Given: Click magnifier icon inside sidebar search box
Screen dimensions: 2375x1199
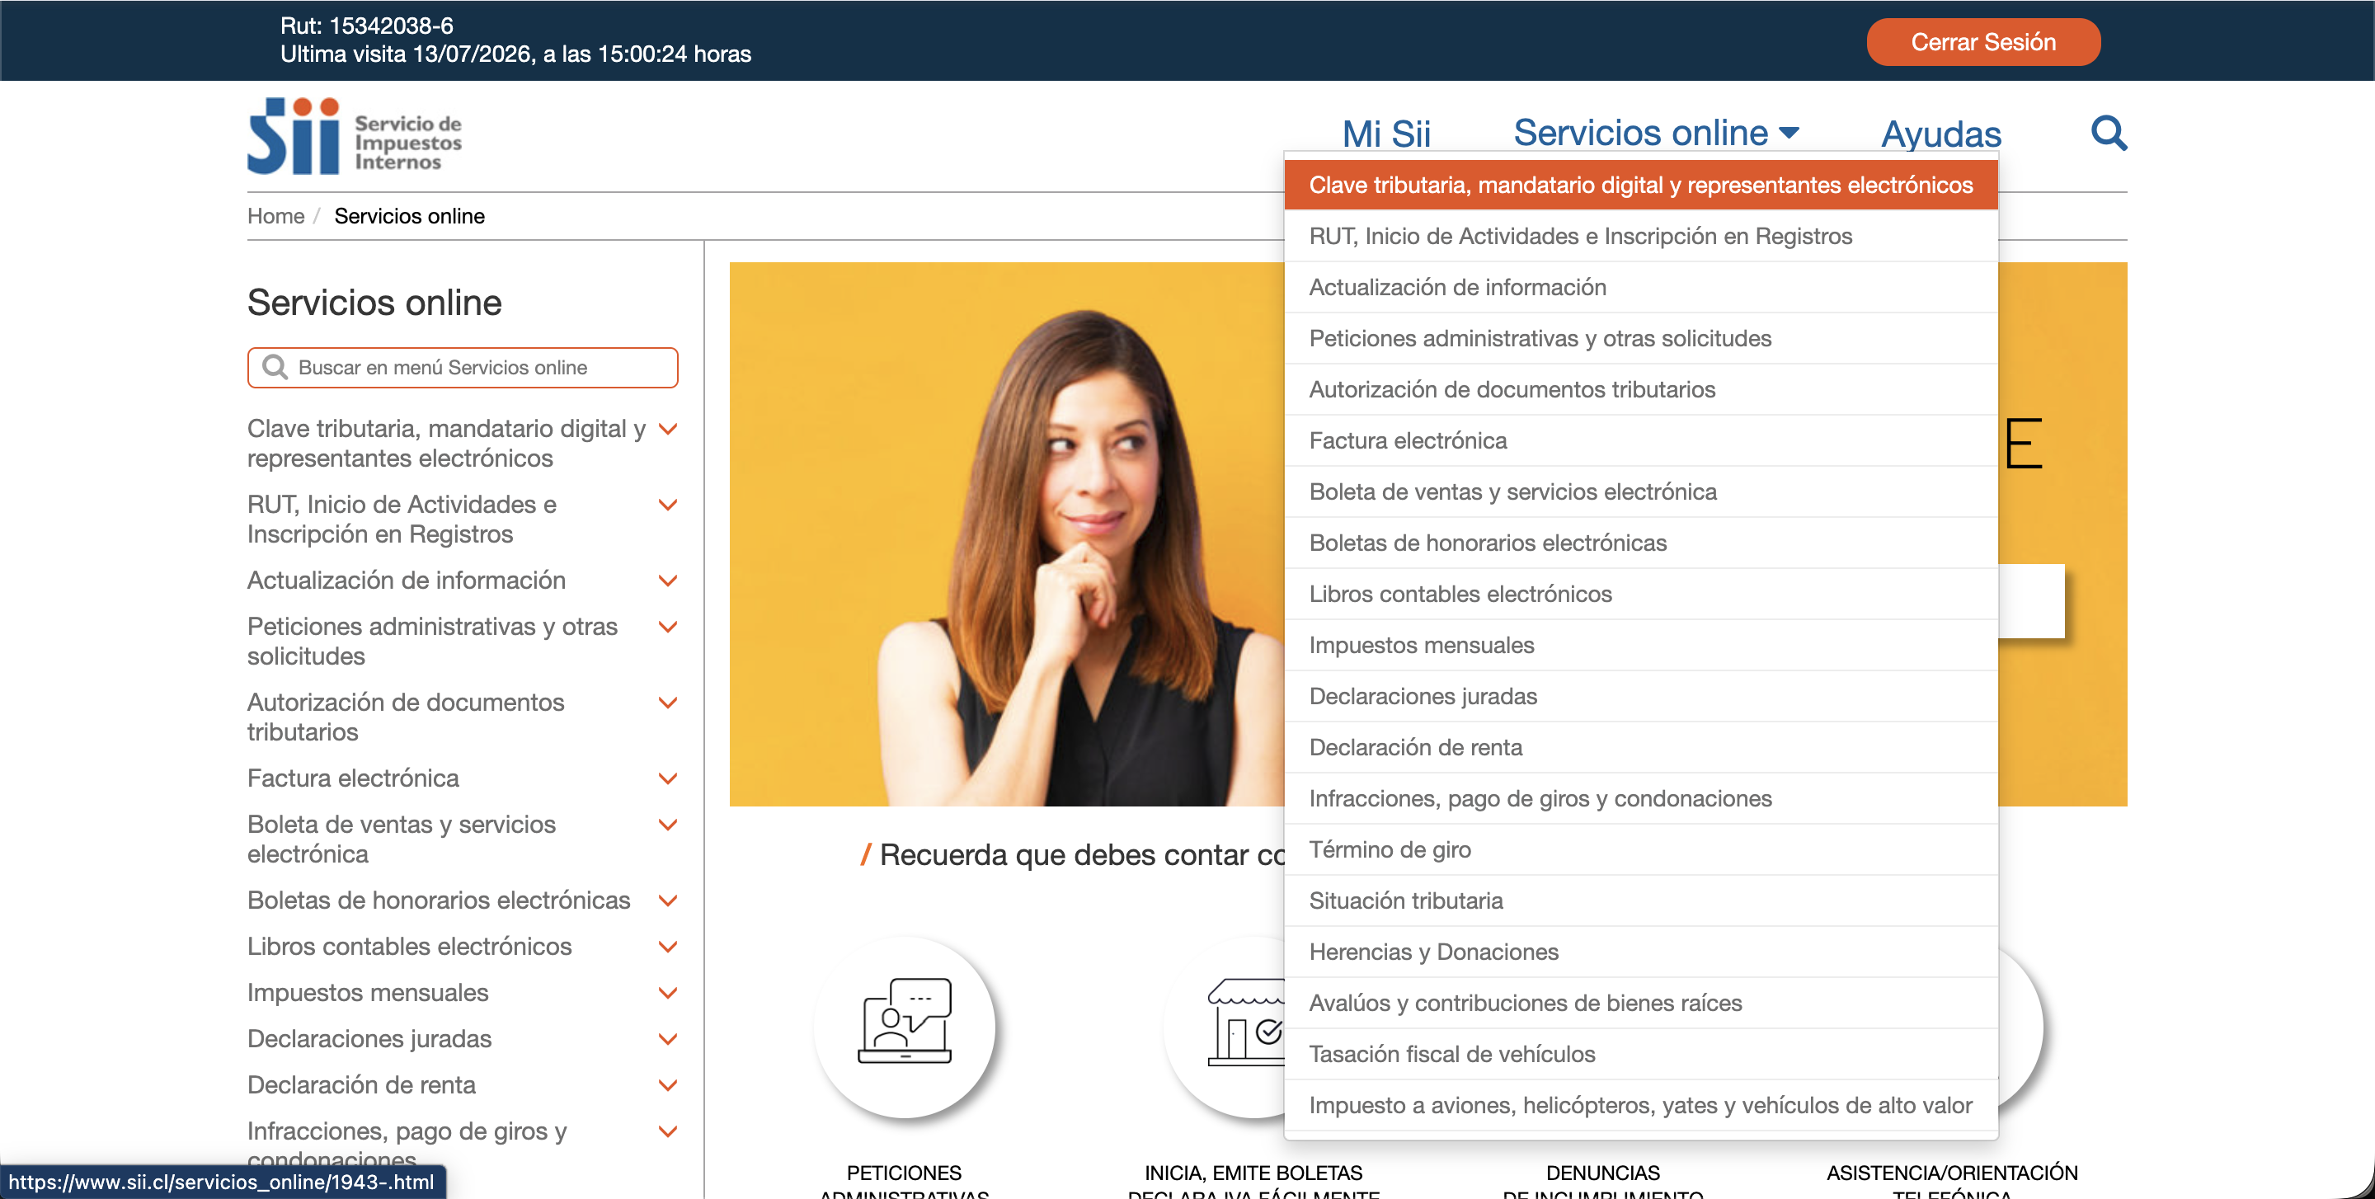Looking at the screenshot, I should click(275, 367).
